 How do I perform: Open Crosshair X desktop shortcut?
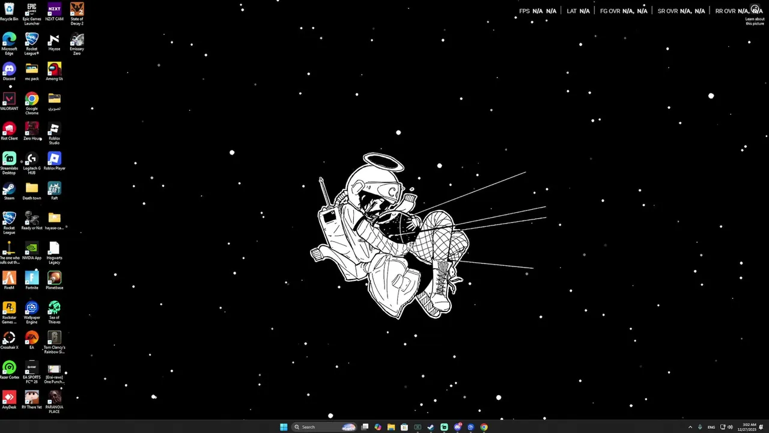9,340
